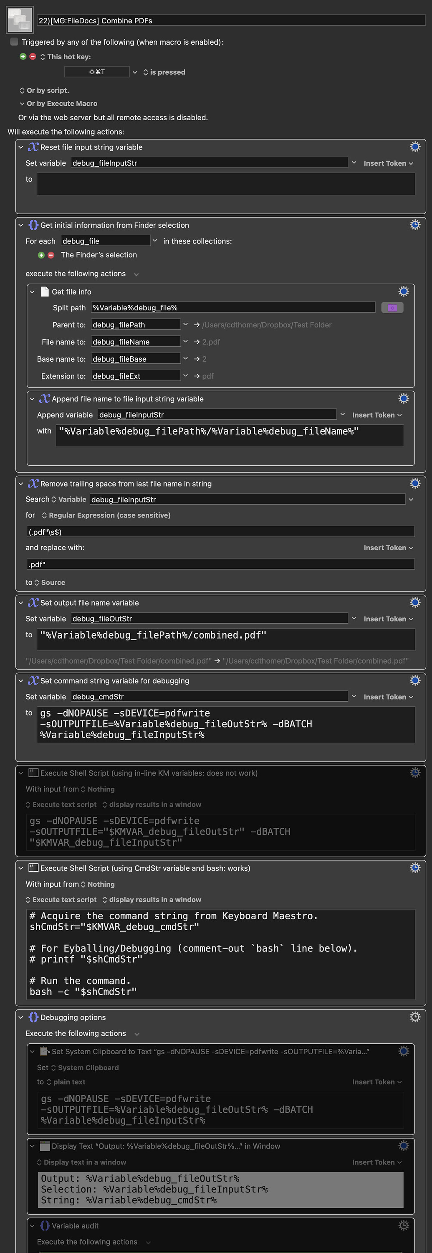Change Search source type from Variable
432x1253 pixels.
(x=69, y=500)
